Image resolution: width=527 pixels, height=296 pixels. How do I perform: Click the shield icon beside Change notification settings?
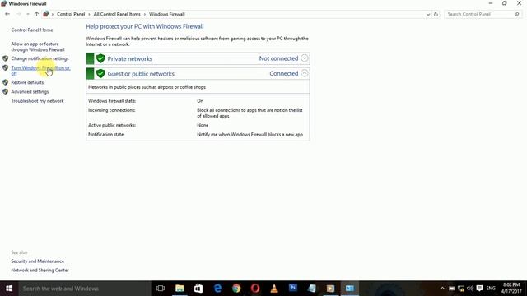6,58
